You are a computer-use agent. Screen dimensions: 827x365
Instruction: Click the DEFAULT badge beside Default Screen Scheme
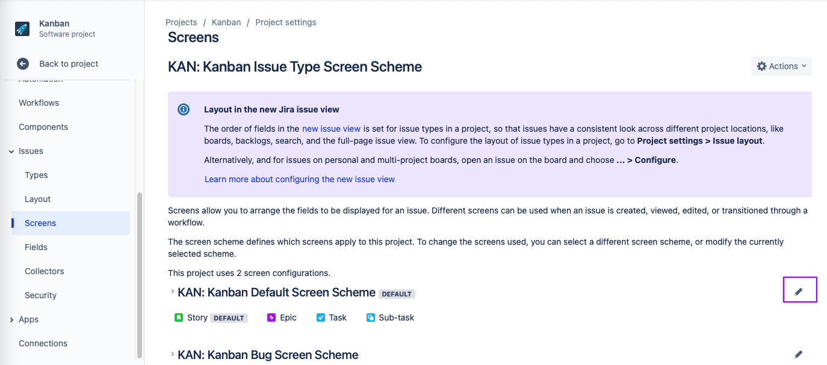coord(397,294)
